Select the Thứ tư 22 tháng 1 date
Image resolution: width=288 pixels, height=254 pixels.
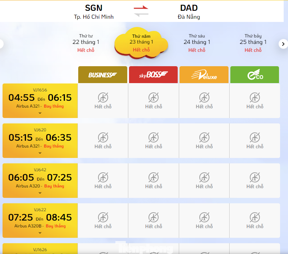tap(86, 43)
